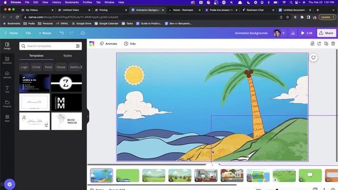Expand more category chips with arrow
Viewport: 338px width, 190px height.
pyautogui.click(x=81, y=67)
